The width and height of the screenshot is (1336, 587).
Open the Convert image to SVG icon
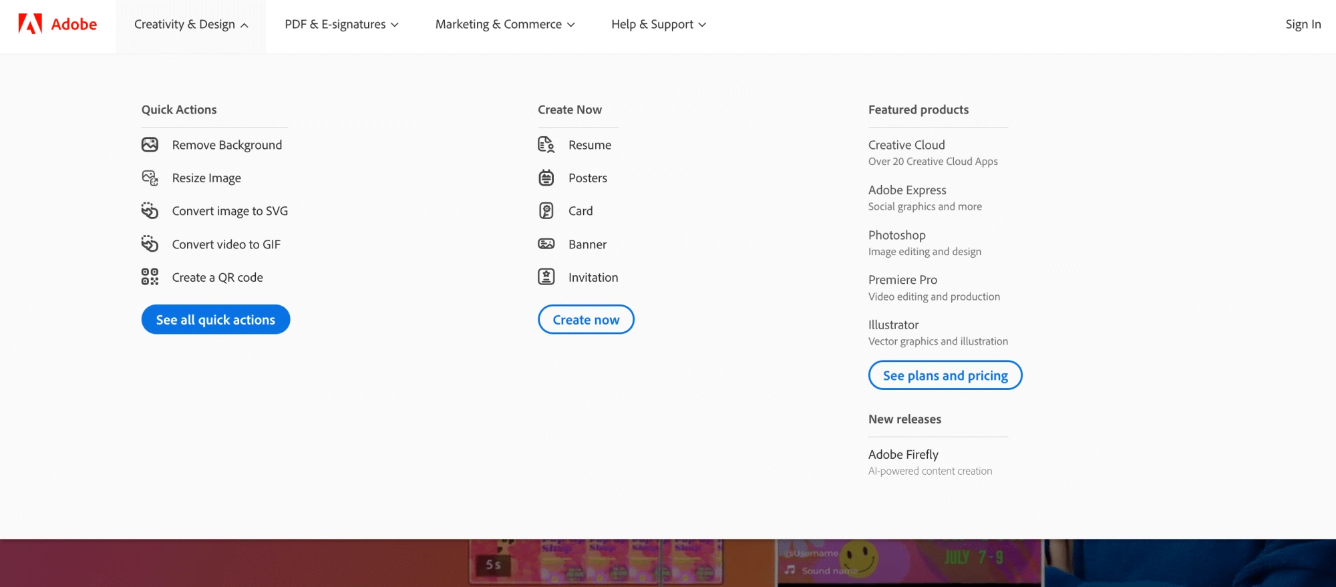[x=150, y=211]
